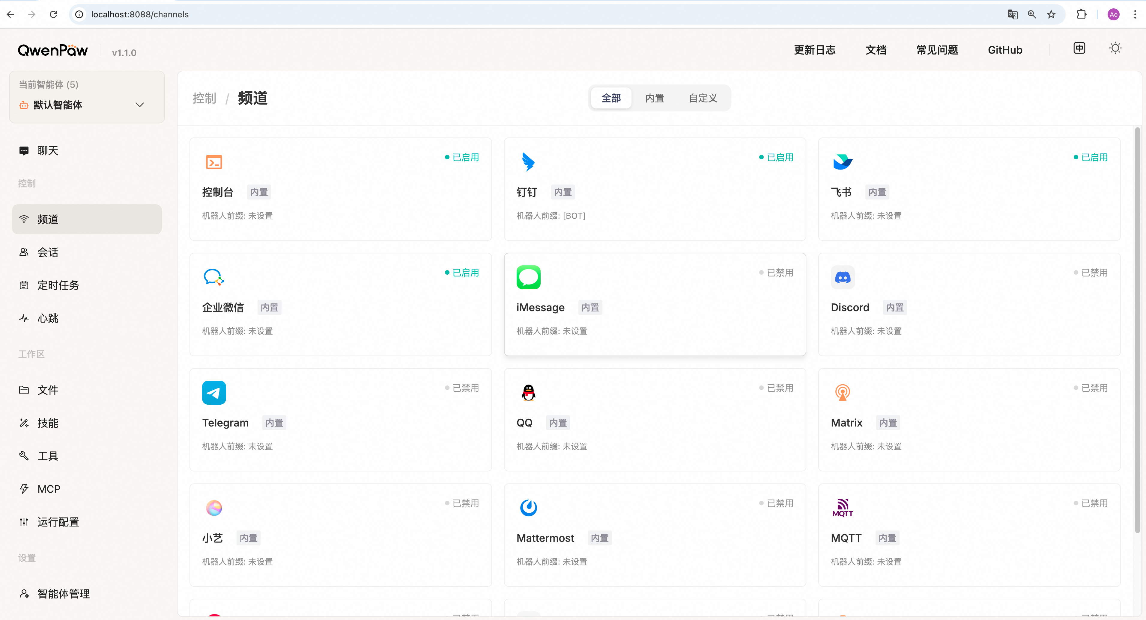This screenshot has height=620, width=1146.
Task: Switch language with the 中 icon
Action: (1079, 48)
